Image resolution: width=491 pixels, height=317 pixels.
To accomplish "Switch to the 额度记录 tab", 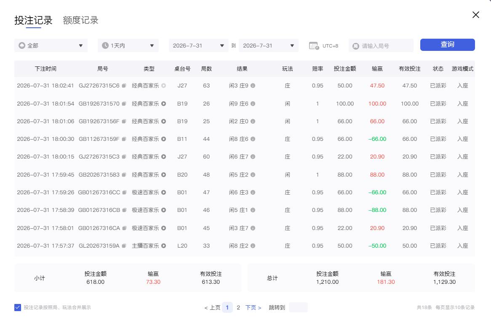I will click(x=80, y=20).
